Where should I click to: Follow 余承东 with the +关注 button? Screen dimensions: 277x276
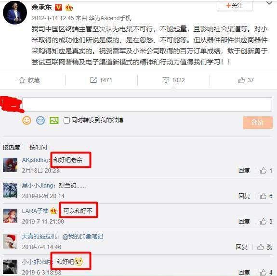point(235,6)
